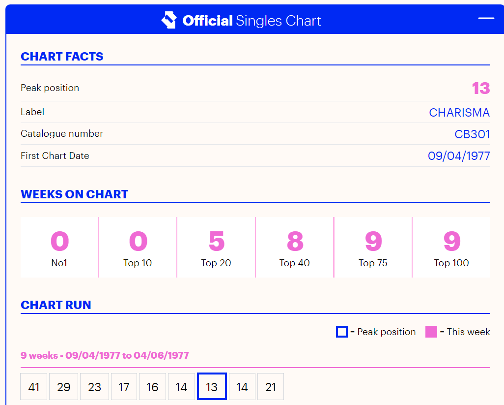Select the No1 weeks counter box
The height and width of the screenshot is (405, 504).
pyautogui.click(x=59, y=248)
